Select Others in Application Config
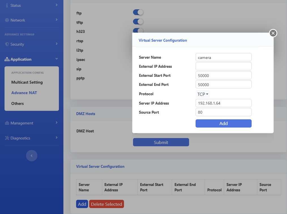This screenshot has height=214, width=287. (x=18, y=103)
